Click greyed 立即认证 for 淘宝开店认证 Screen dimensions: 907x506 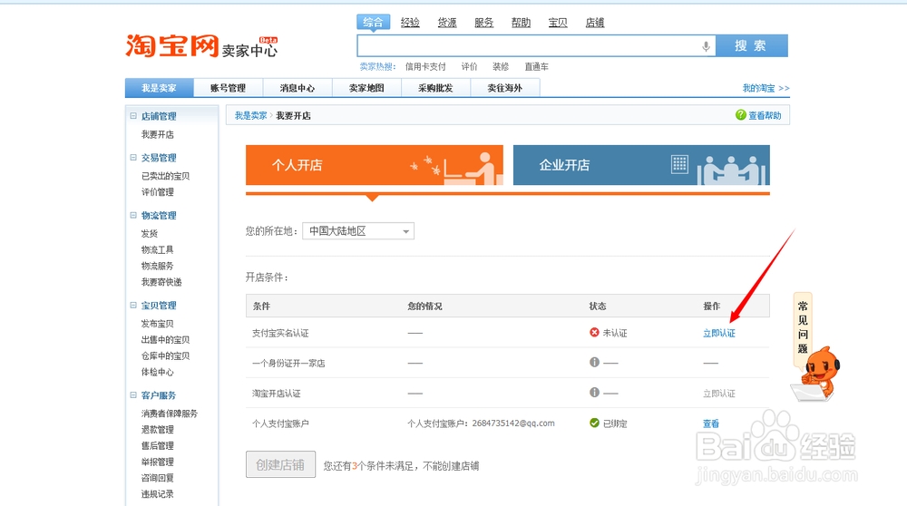[719, 394]
